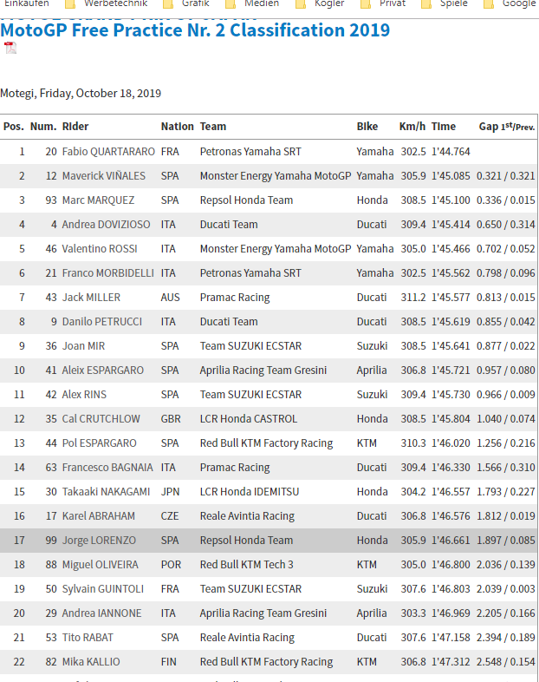Click rider name Maverick VIÑALES
This screenshot has height=682, width=539.
103,176
